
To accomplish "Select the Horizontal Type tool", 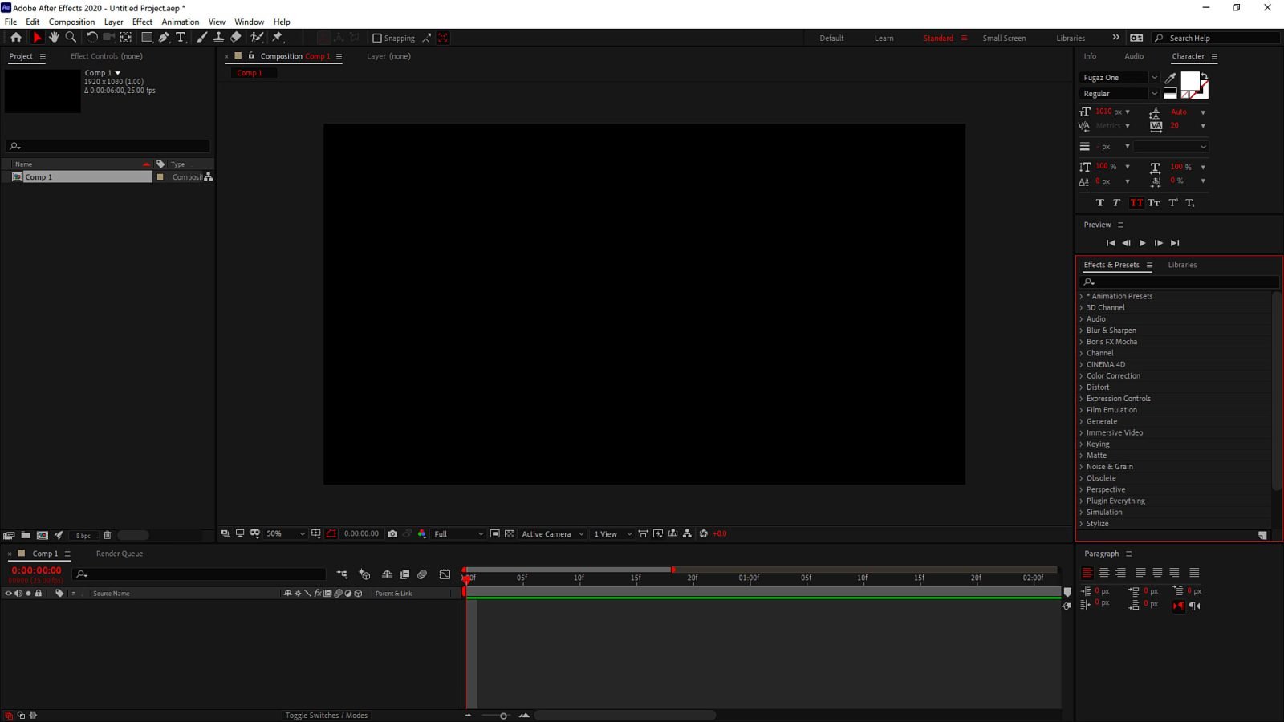I will [x=181, y=38].
